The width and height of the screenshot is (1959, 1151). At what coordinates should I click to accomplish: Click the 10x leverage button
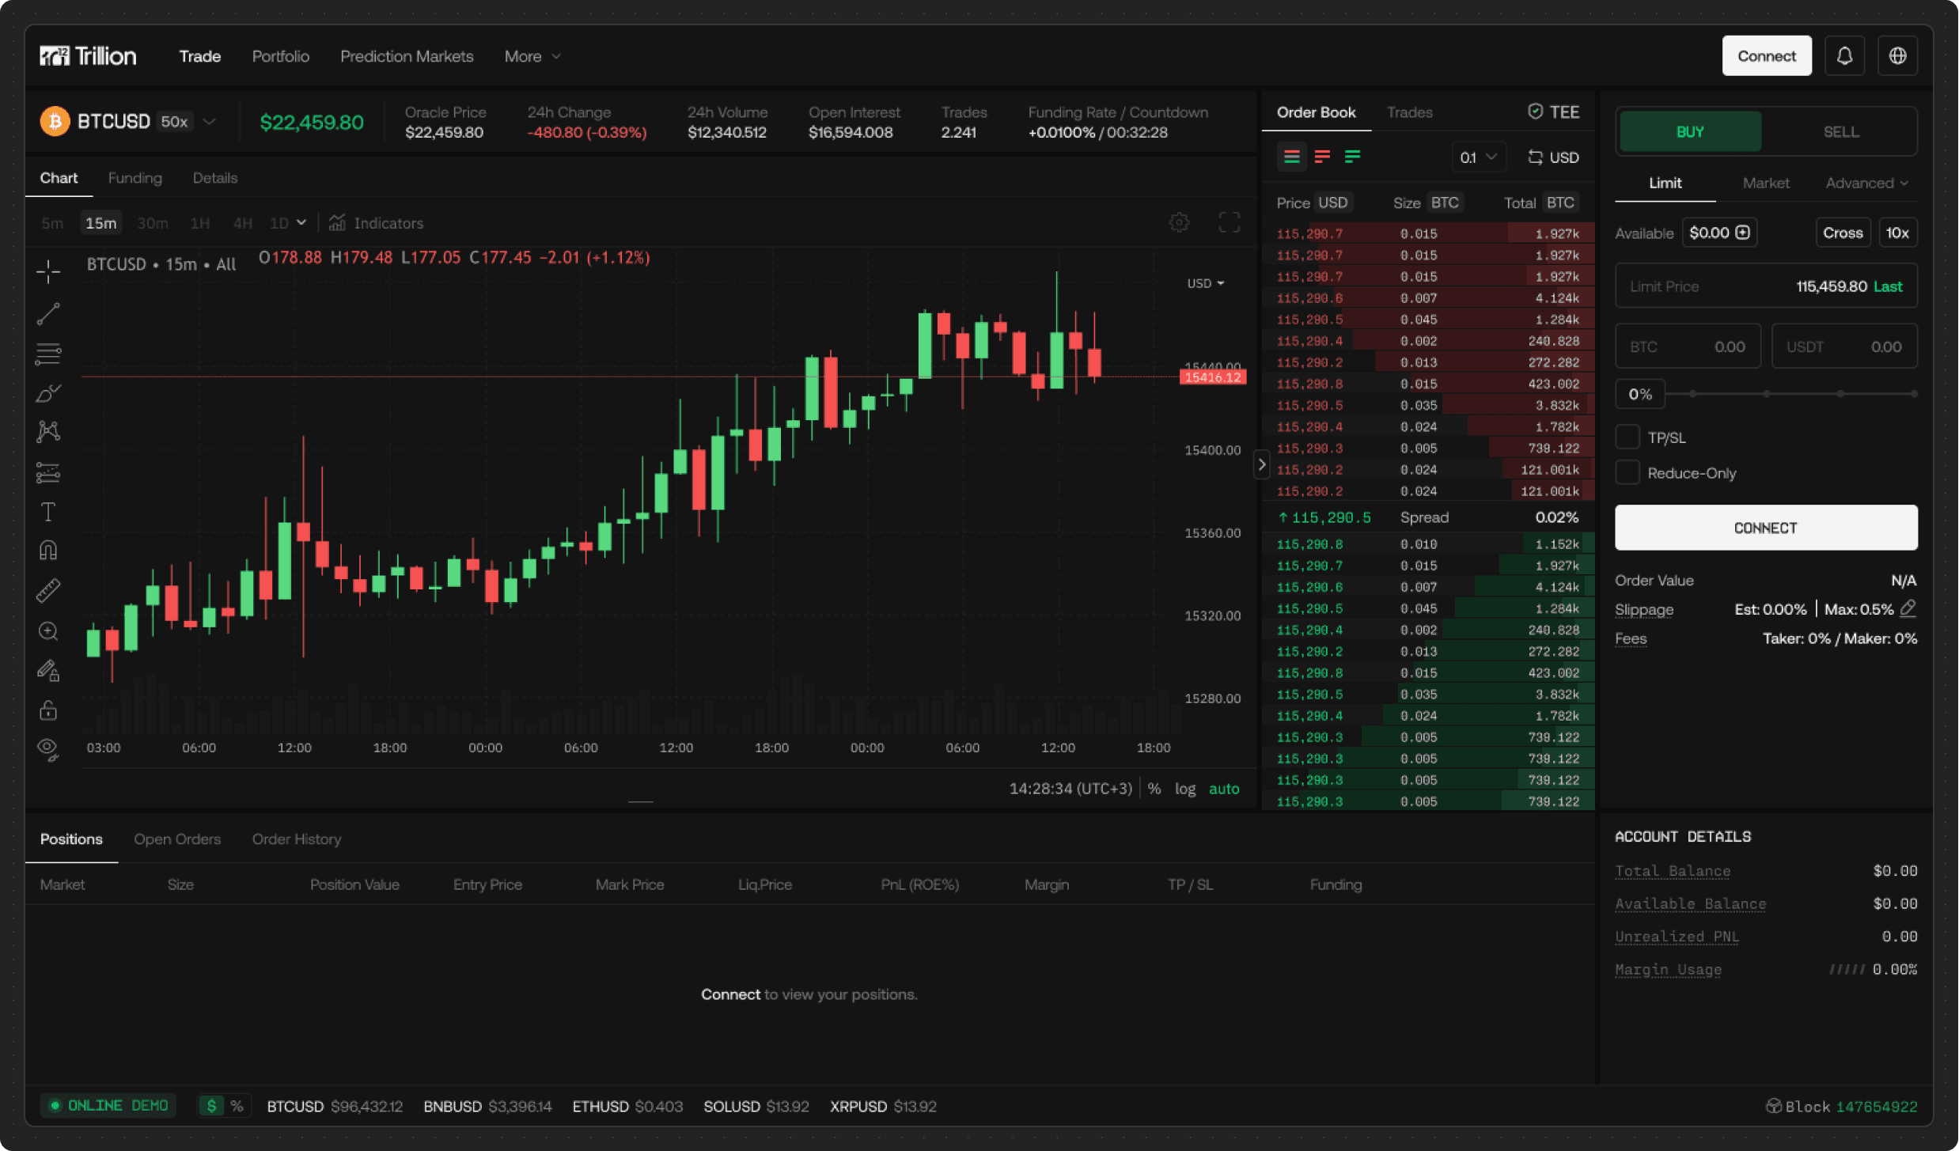1896,233
